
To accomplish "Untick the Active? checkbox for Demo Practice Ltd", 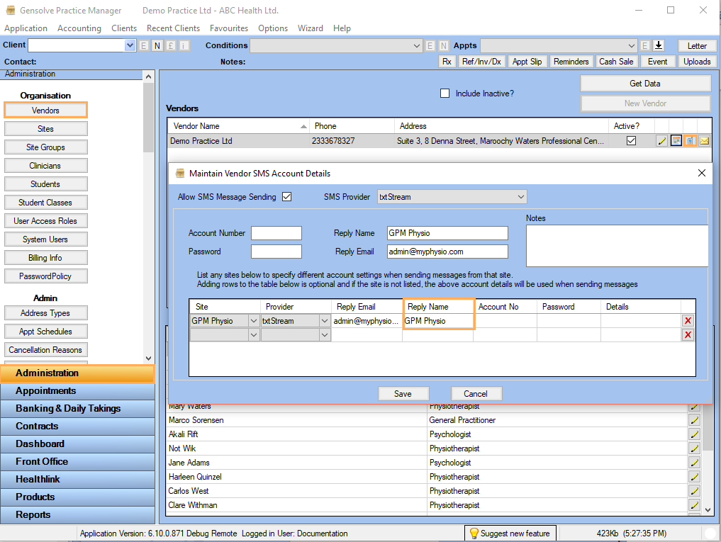I will [630, 140].
